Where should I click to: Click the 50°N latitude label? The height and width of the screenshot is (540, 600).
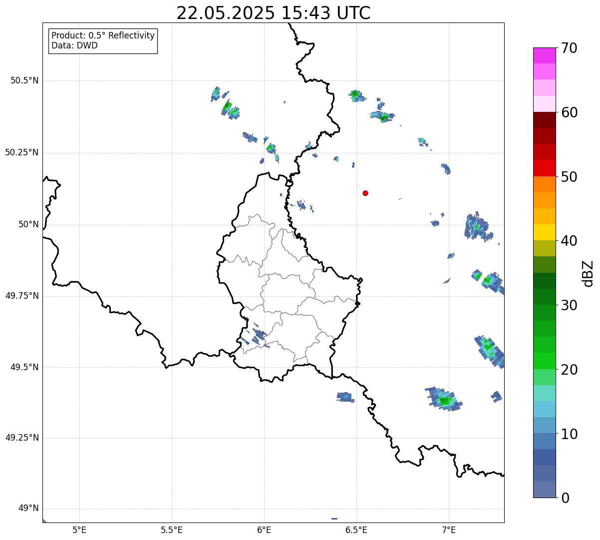[28, 224]
